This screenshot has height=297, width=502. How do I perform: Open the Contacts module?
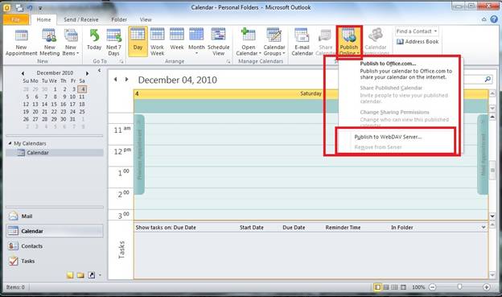pyautogui.click(x=55, y=246)
